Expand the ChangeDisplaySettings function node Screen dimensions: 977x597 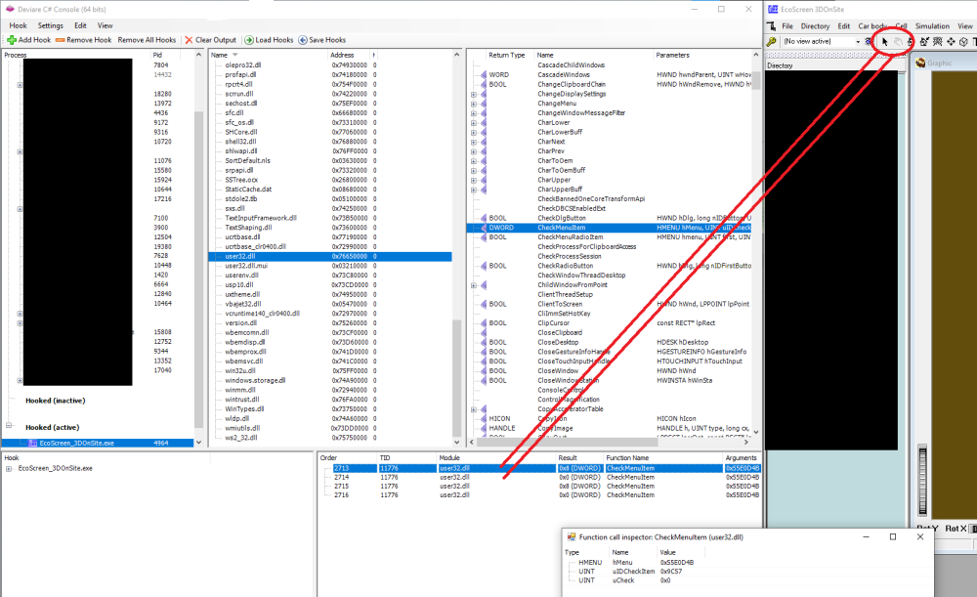pos(474,95)
